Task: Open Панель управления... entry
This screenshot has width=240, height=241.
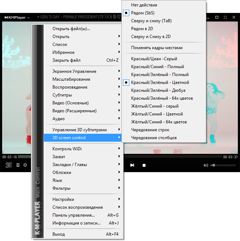Action: (83, 215)
